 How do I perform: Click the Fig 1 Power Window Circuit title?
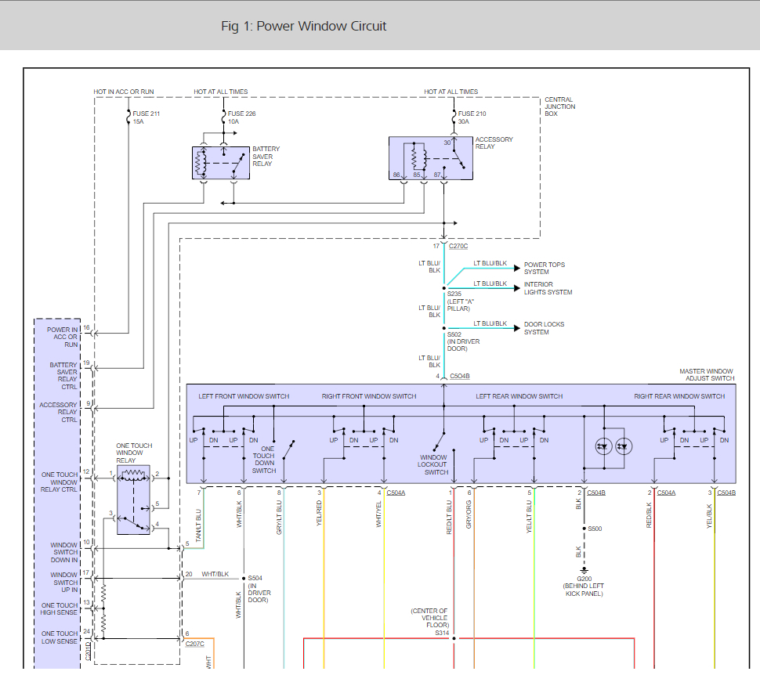tap(304, 26)
